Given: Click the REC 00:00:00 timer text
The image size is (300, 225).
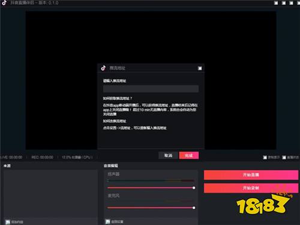Looking at the screenshot, I should (42, 157).
